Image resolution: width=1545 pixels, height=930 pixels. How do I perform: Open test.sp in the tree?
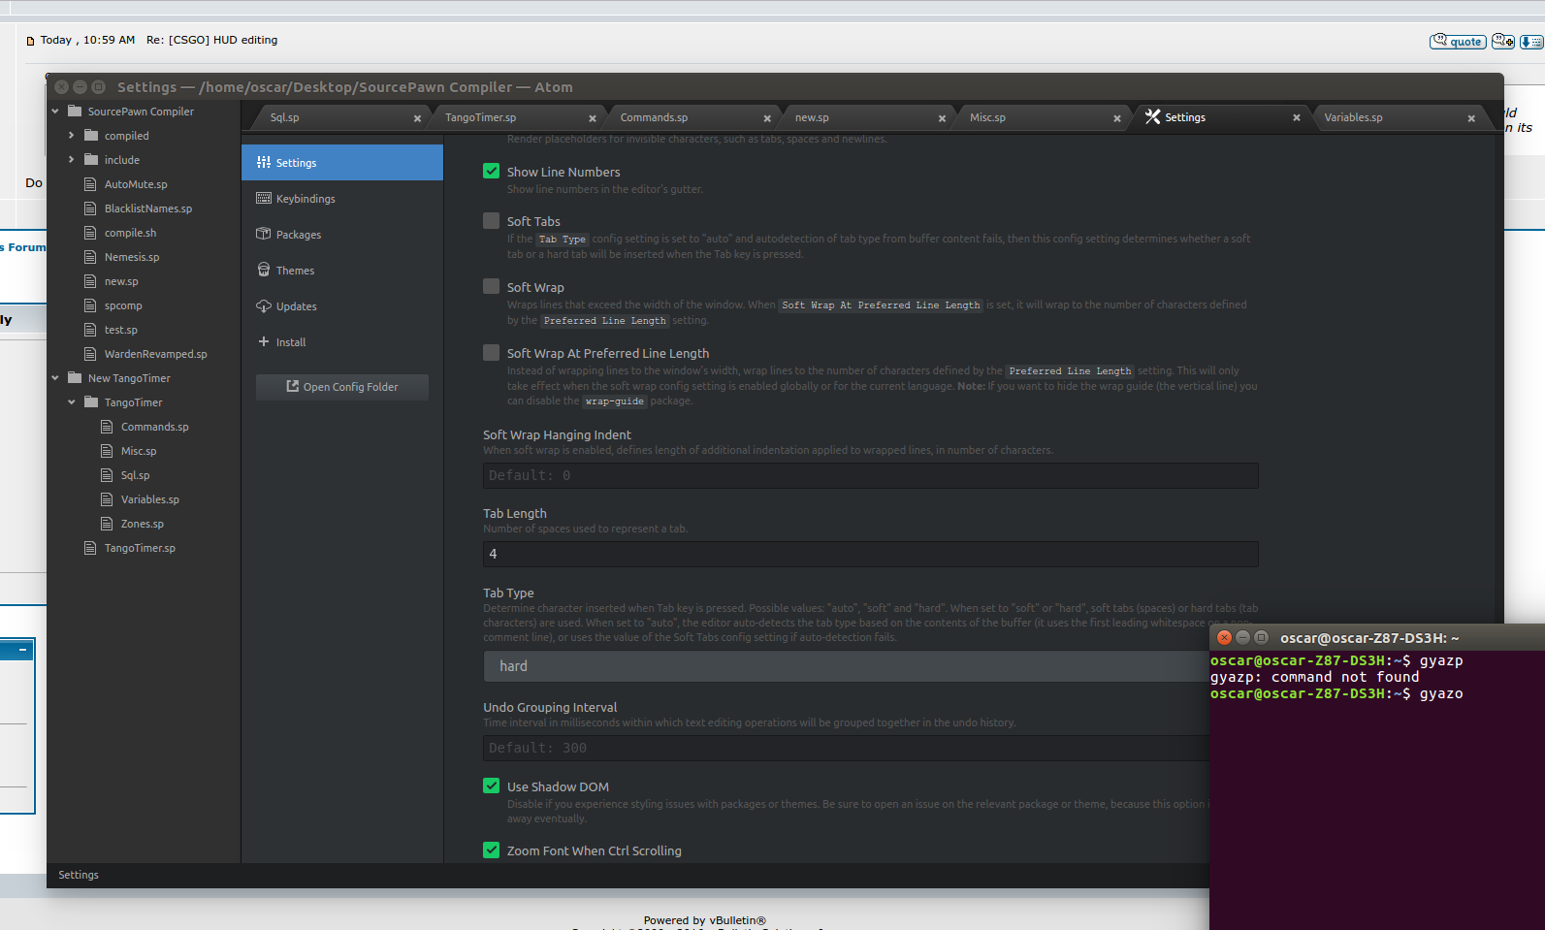tap(121, 330)
